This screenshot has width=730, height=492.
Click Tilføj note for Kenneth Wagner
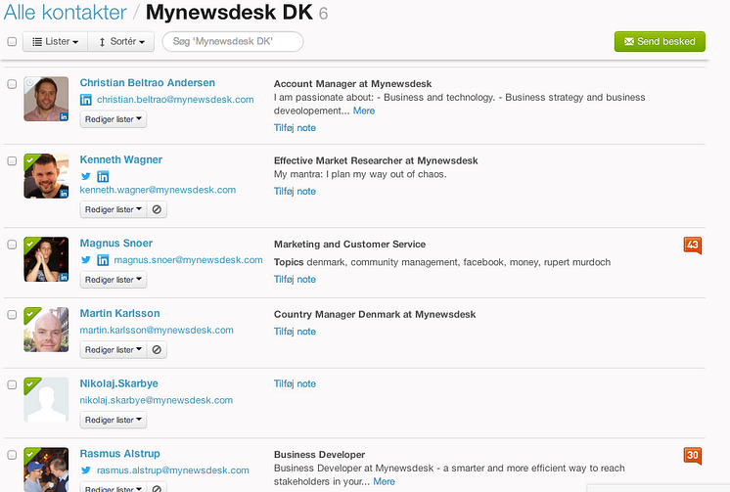[x=295, y=192]
